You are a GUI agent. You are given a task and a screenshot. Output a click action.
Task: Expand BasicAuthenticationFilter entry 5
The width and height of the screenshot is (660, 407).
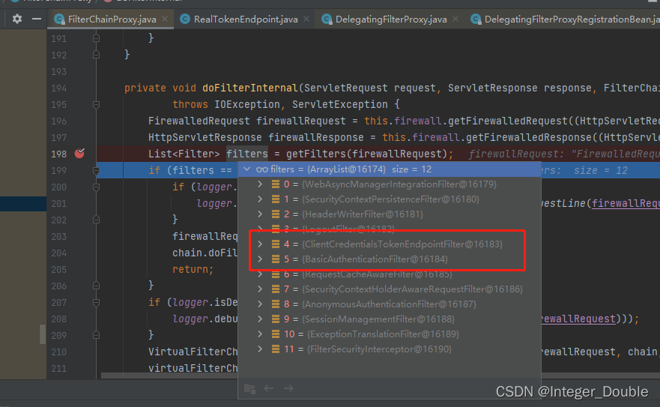(x=260, y=259)
